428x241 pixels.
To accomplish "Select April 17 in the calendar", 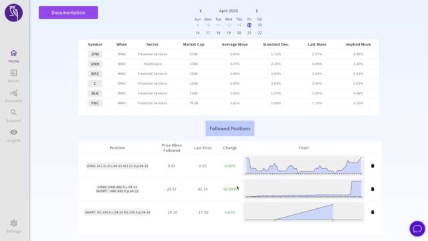I will (208, 33).
